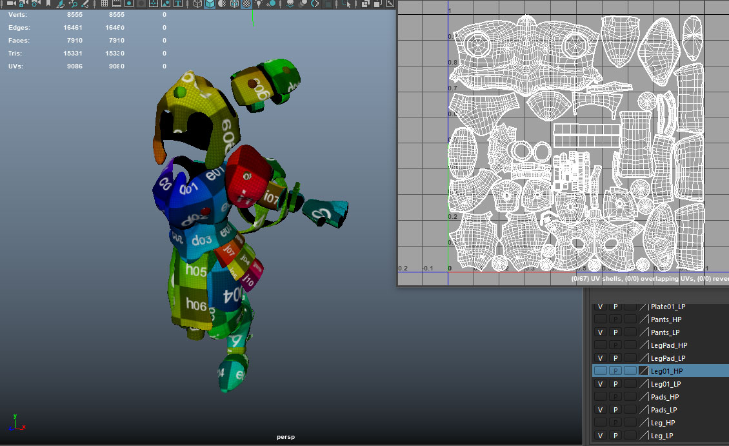Toggle the Resolution Gate icon
The height and width of the screenshot is (446, 729).
(x=129, y=4)
